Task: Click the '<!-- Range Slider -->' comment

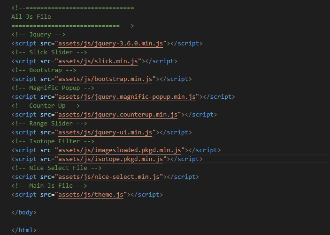Action: (49, 124)
